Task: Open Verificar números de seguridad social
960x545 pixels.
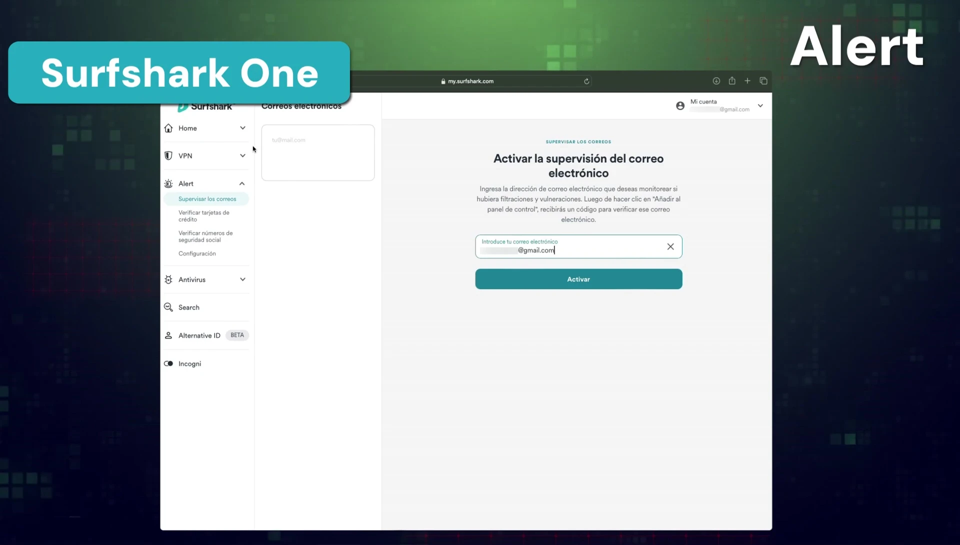Action: click(205, 236)
